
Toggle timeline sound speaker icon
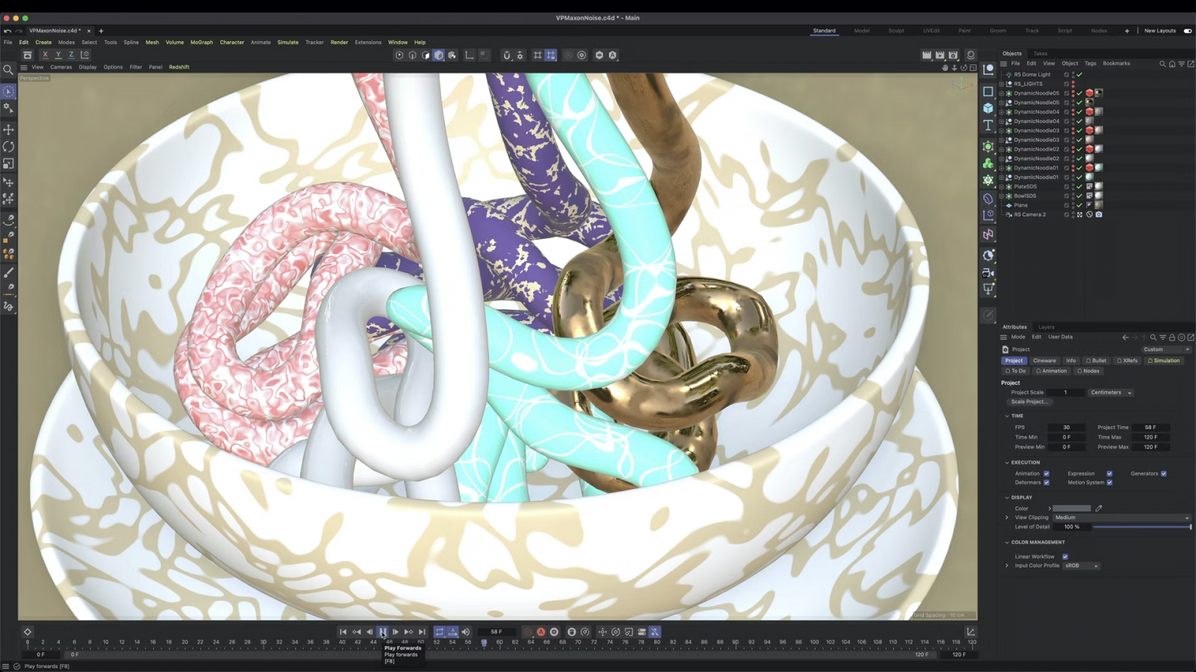466,632
